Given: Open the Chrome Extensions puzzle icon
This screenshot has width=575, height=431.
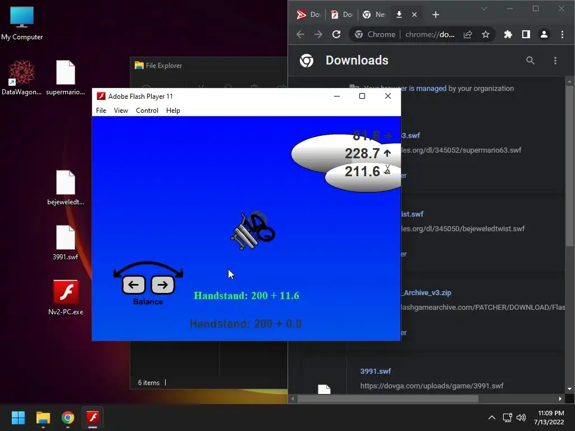Looking at the screenshot, I should pyautogui.click(x=508, y=34).
